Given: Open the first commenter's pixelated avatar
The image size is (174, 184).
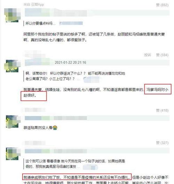Looking at the screenshot, I should [12, 15].
